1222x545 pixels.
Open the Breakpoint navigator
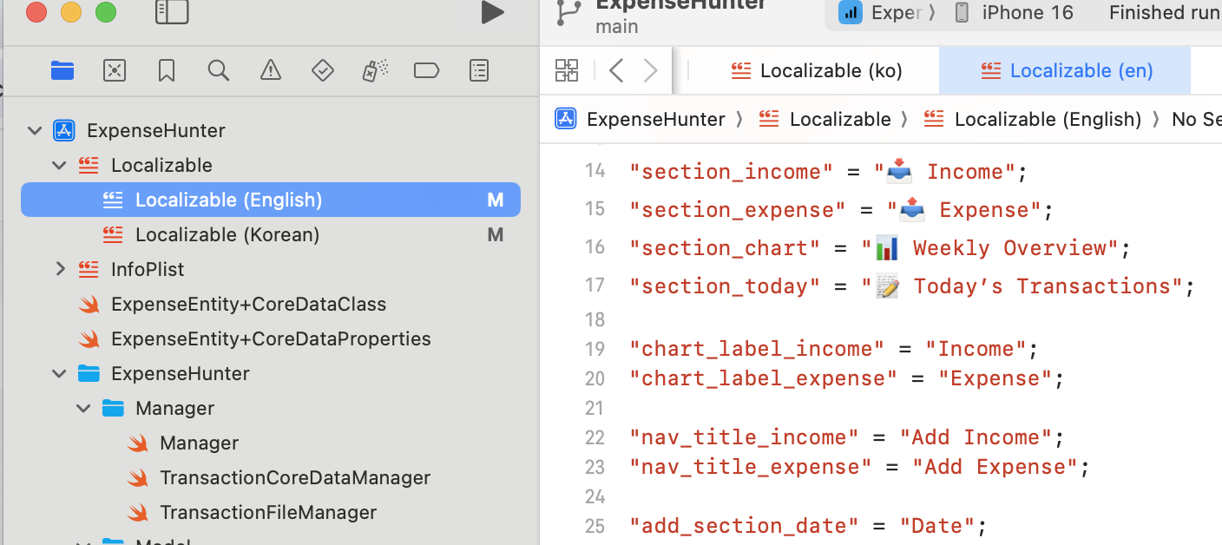tap(427, 70)
